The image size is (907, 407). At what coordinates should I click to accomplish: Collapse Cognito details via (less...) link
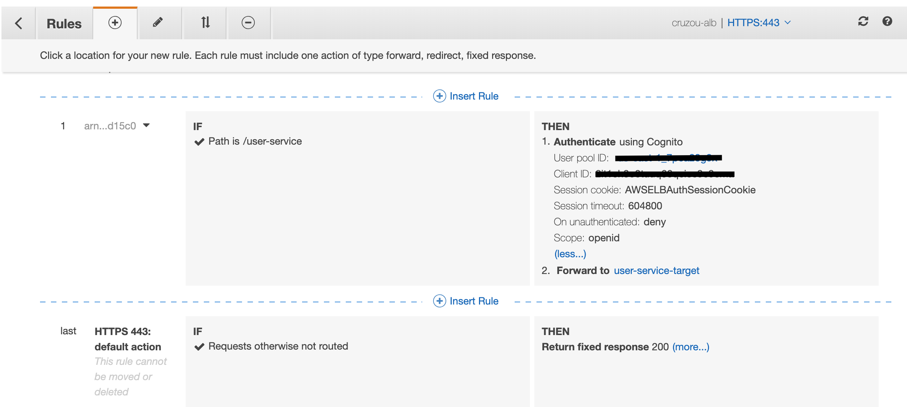point(570,254)
